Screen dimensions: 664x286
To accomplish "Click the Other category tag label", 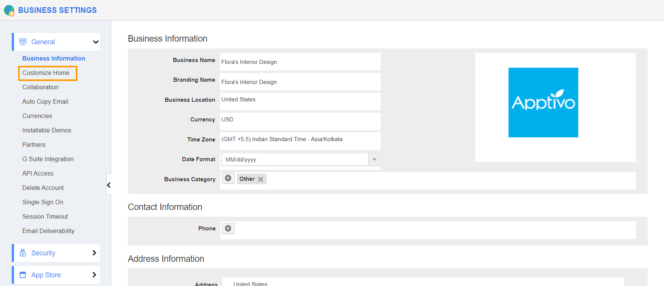I will click(x=247, y=179).
